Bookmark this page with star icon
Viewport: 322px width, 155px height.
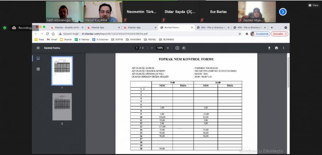240,34
